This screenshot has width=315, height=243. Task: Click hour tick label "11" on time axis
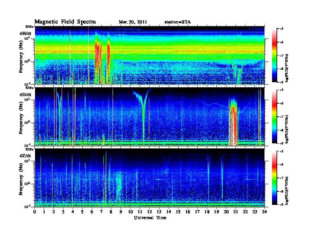[x=140, y=212]
